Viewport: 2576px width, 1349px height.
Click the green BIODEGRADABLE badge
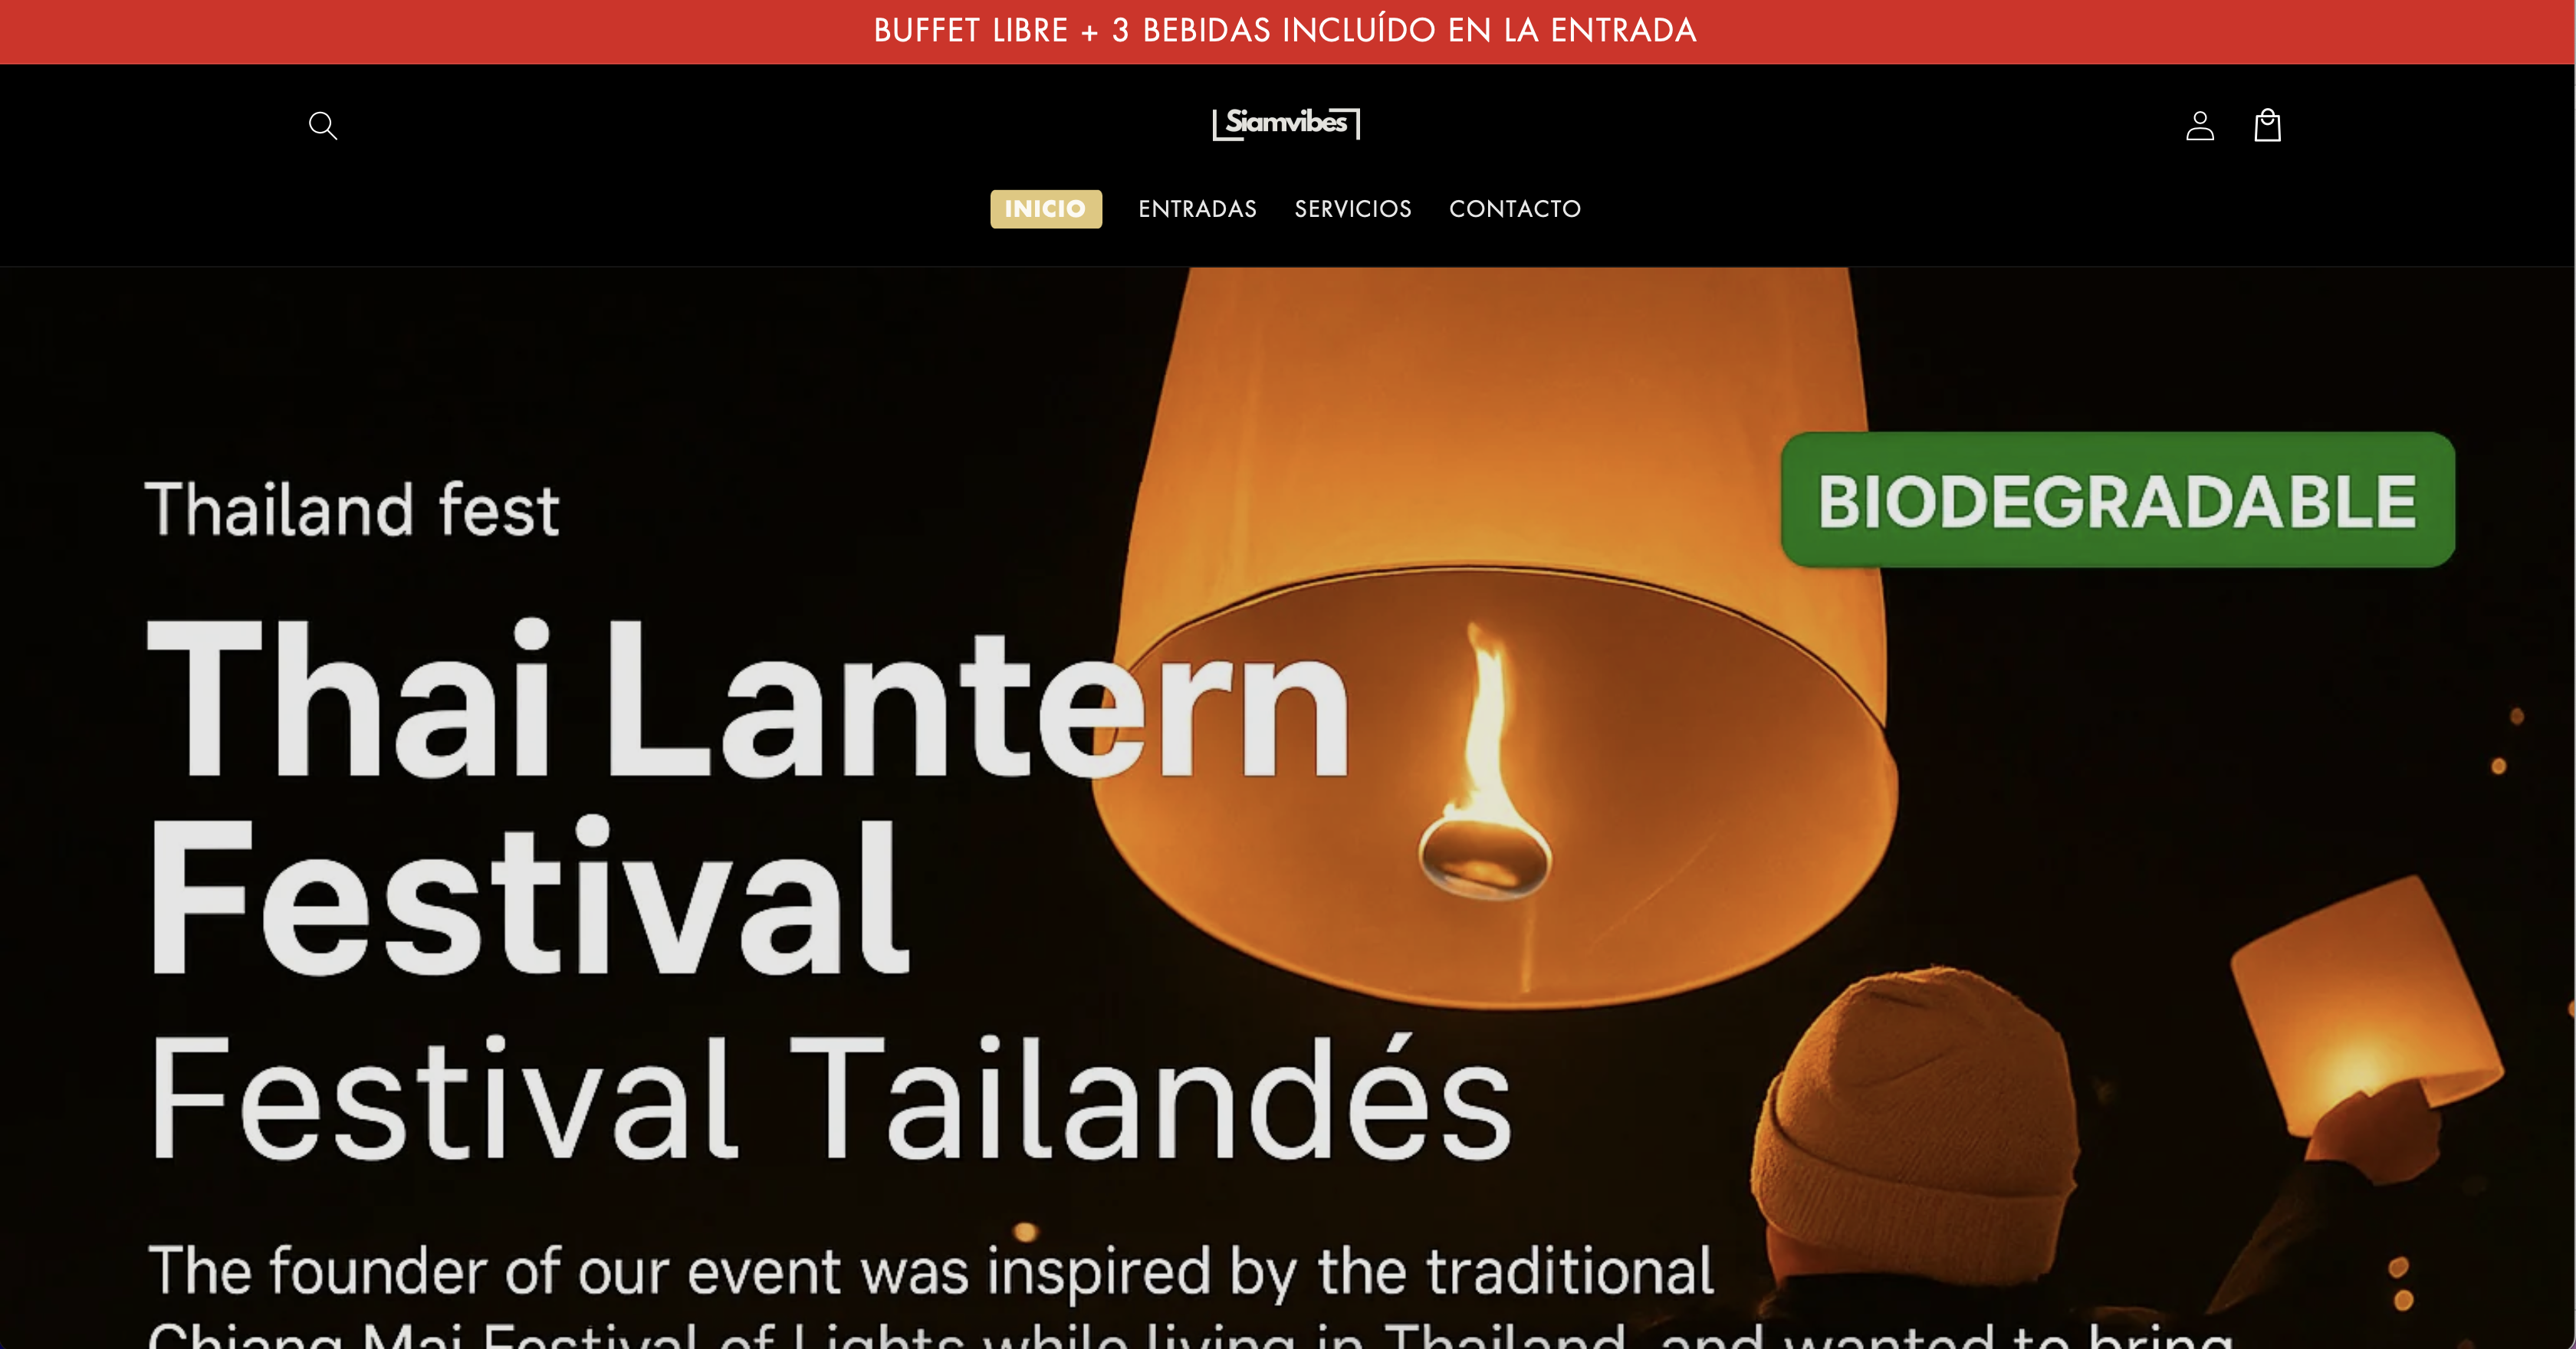tap(2117, 500)
